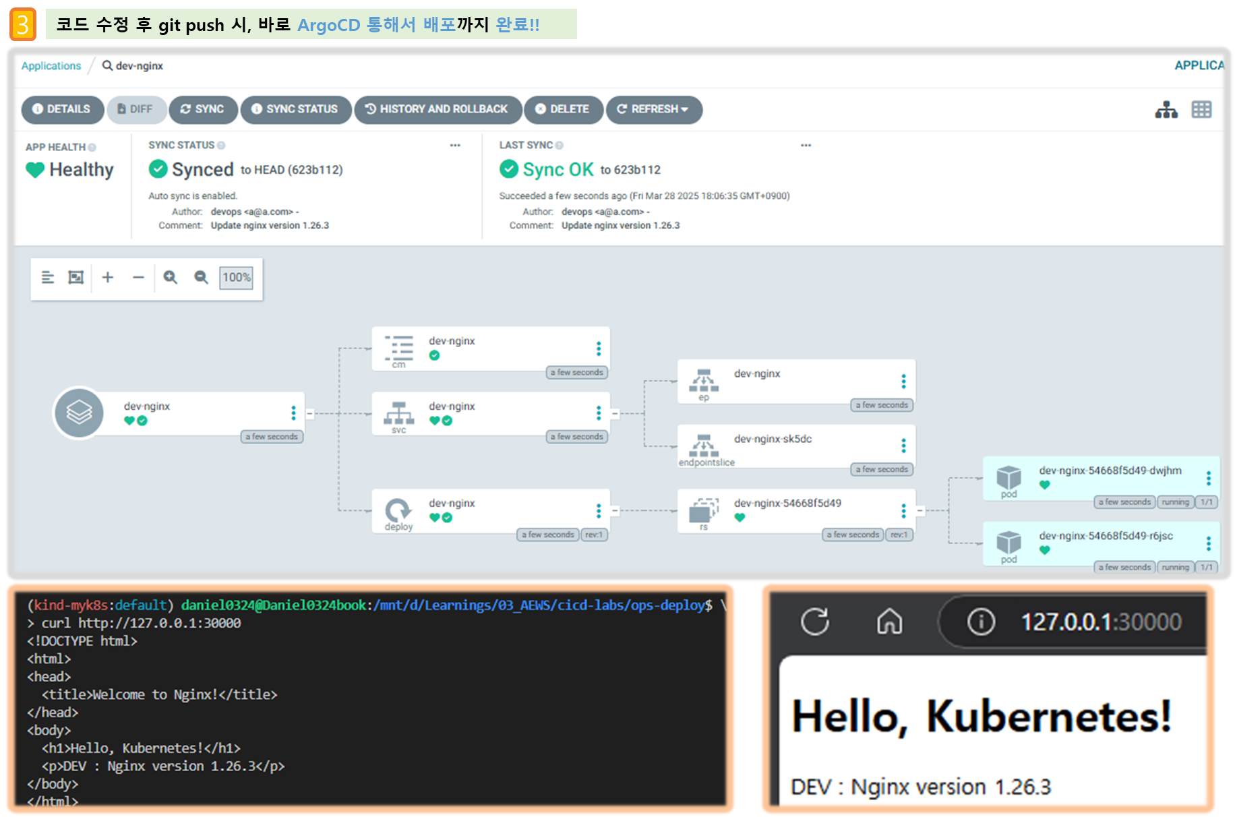The height and width of the screenshot is (817, 1235).
Task: Select the dev-nginx-sk5dc endpointslice icon
Action: click(704, 445)
